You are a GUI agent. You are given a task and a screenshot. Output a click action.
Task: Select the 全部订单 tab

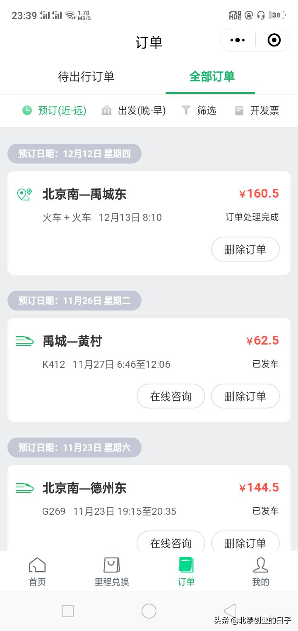click(212, 77)
